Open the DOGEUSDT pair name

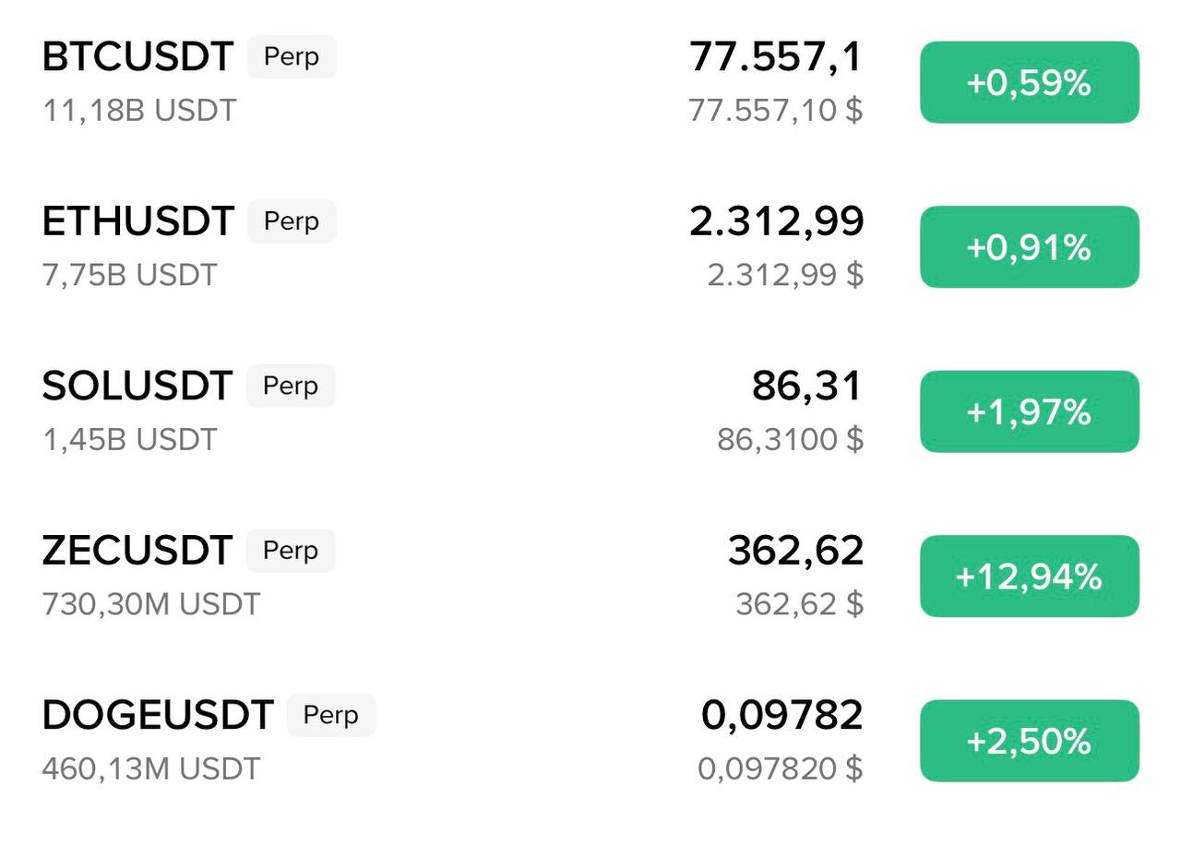tap(157, 716)
